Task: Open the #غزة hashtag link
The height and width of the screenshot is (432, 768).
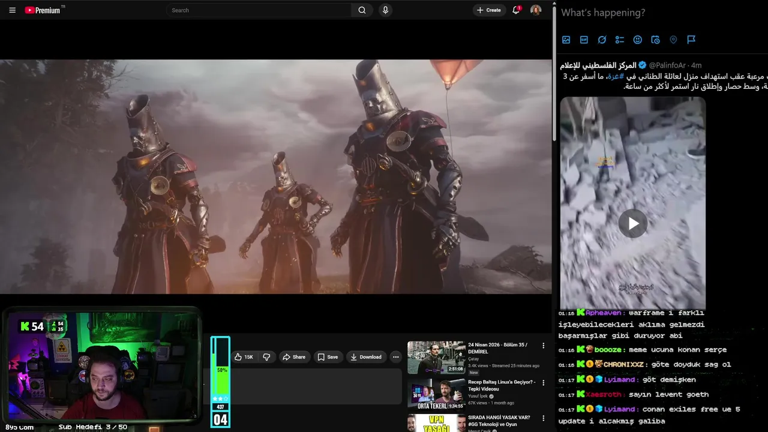Action: click(x=614, y=76)
